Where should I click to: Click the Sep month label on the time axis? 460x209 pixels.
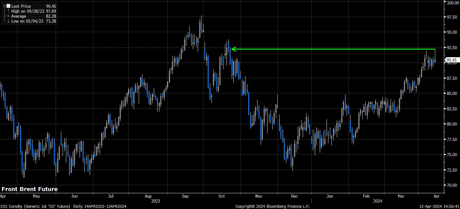185,196
